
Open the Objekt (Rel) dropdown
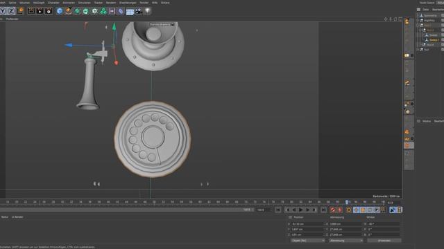coord(308,241)
